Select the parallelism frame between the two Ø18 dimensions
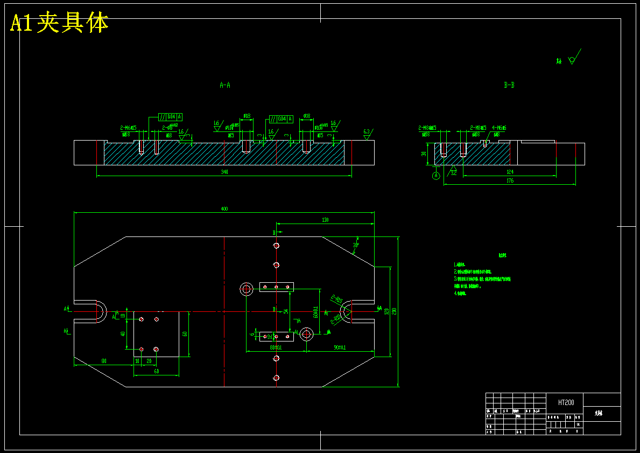 (281, 119)
